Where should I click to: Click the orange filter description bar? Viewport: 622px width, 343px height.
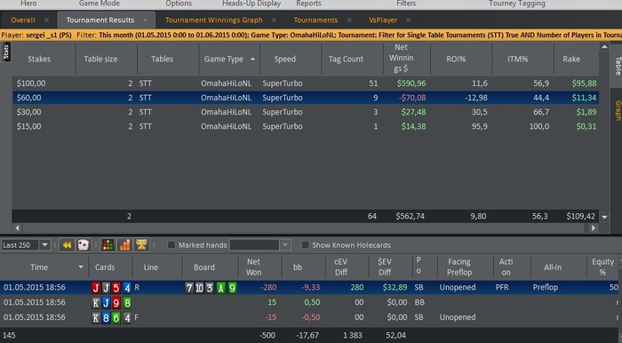tap(311, 35)
